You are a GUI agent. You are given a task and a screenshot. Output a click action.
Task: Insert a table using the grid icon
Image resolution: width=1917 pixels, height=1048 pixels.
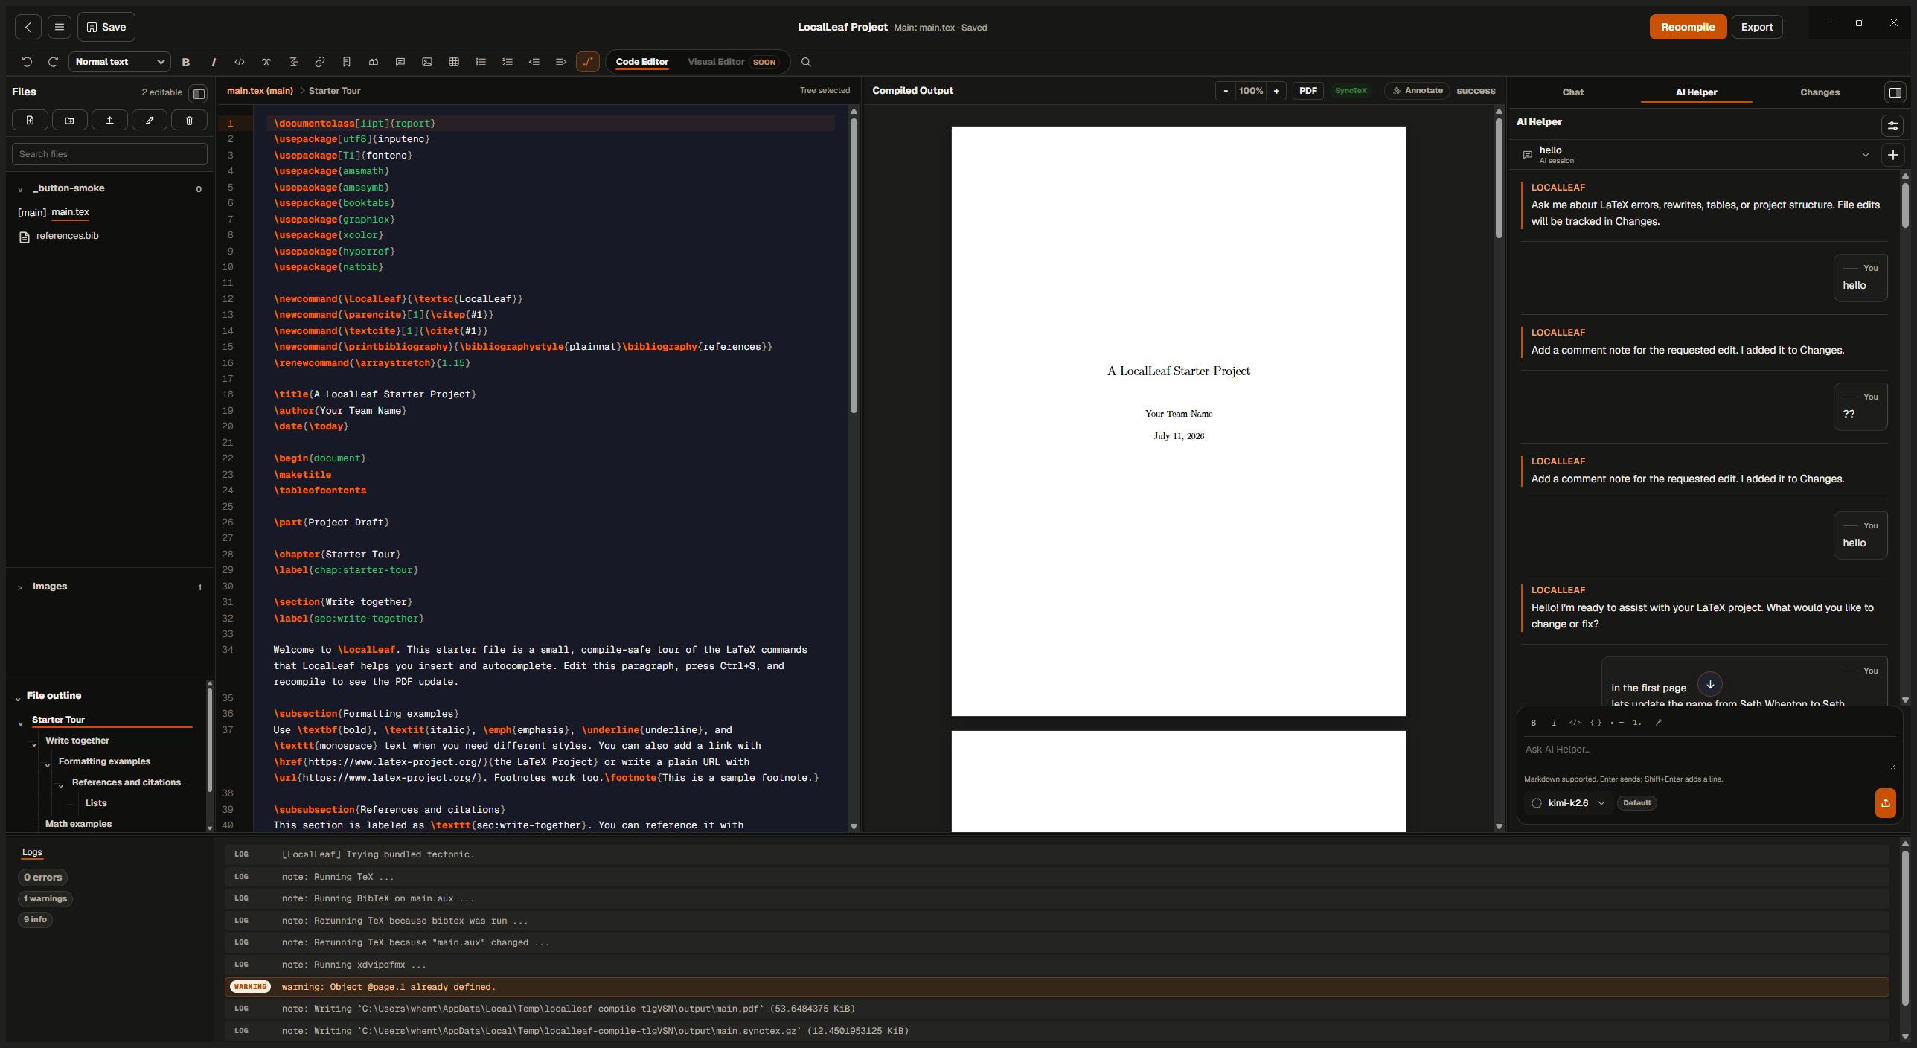point(454,62)
